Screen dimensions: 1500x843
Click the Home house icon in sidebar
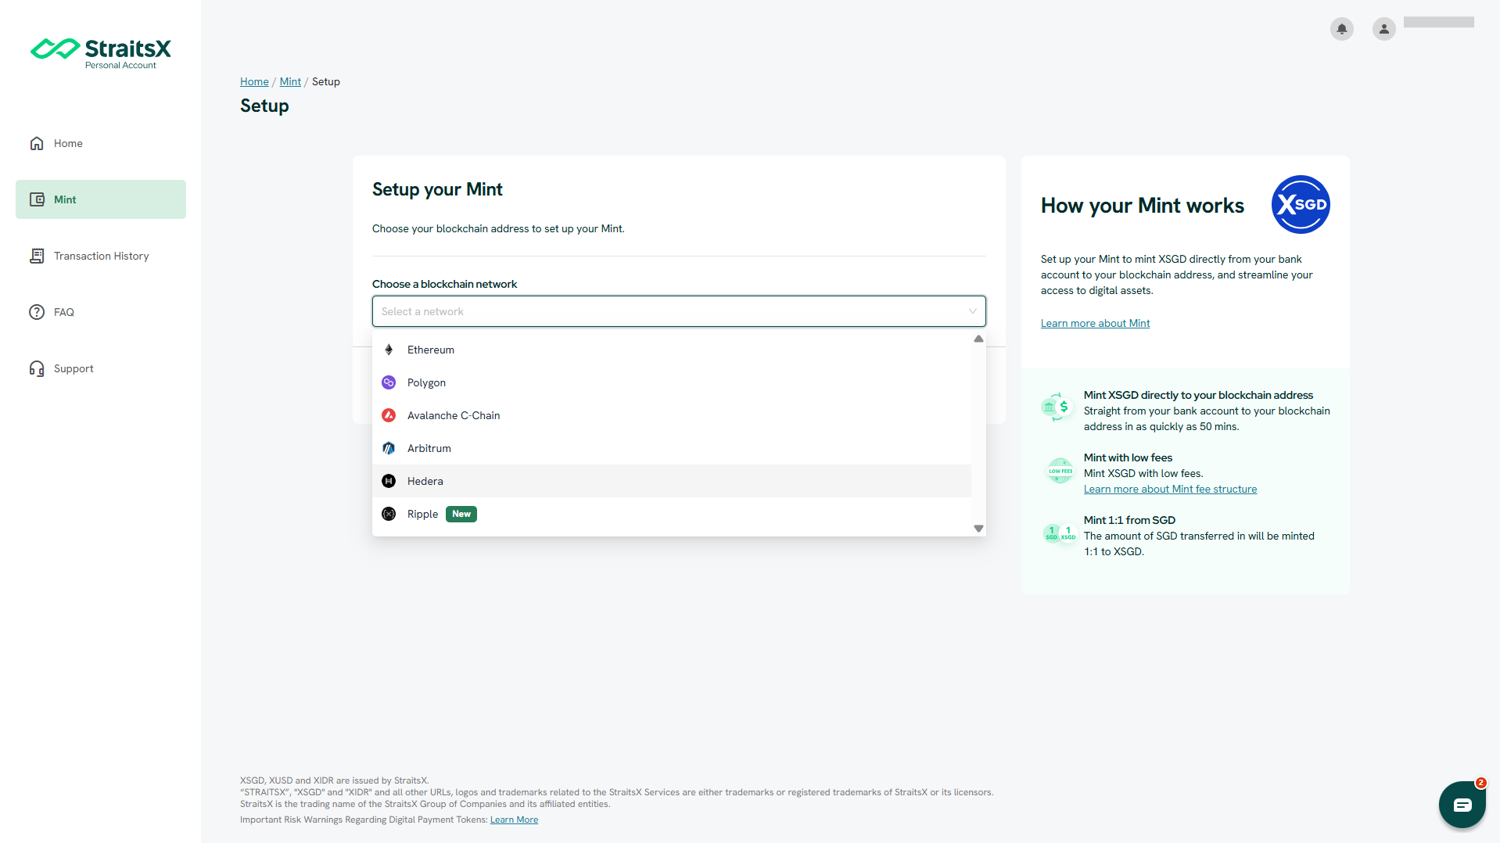(x=37, y=143)
